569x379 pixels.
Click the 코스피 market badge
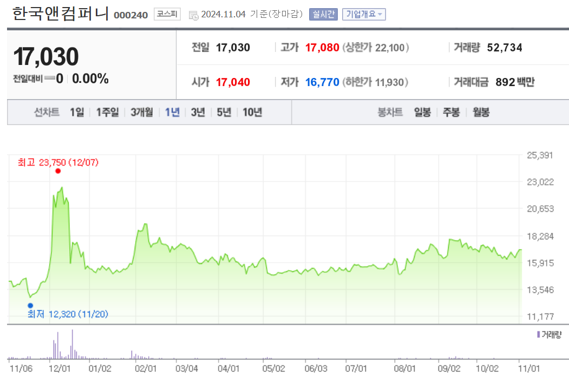(167, 14)
